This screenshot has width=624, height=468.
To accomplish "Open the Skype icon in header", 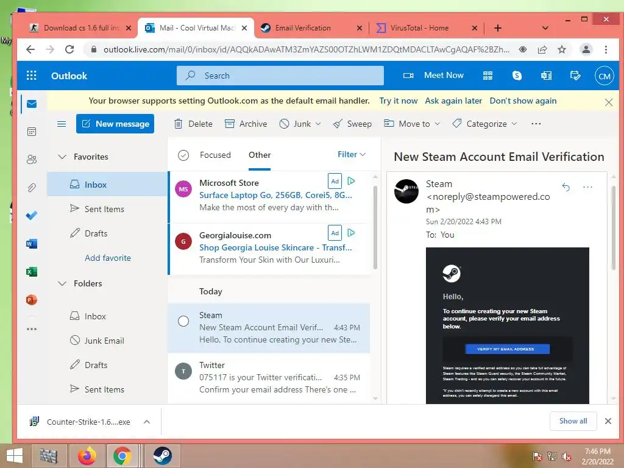I will tap(517, 76).
